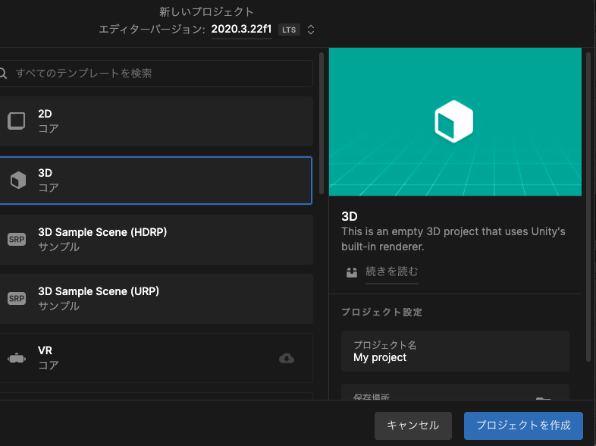
Task: Choose the 3D Sample Scene (URP) template
Action: [156, 299]
